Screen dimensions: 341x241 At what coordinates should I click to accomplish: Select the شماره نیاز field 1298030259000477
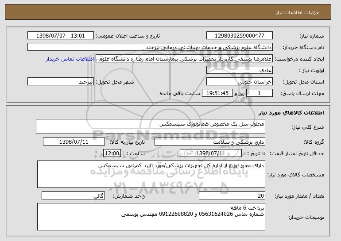coord(240,36)
